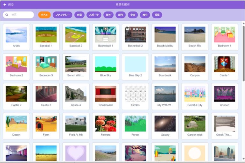Click the vertical scrollbar on the right

[x=243, y=54]
